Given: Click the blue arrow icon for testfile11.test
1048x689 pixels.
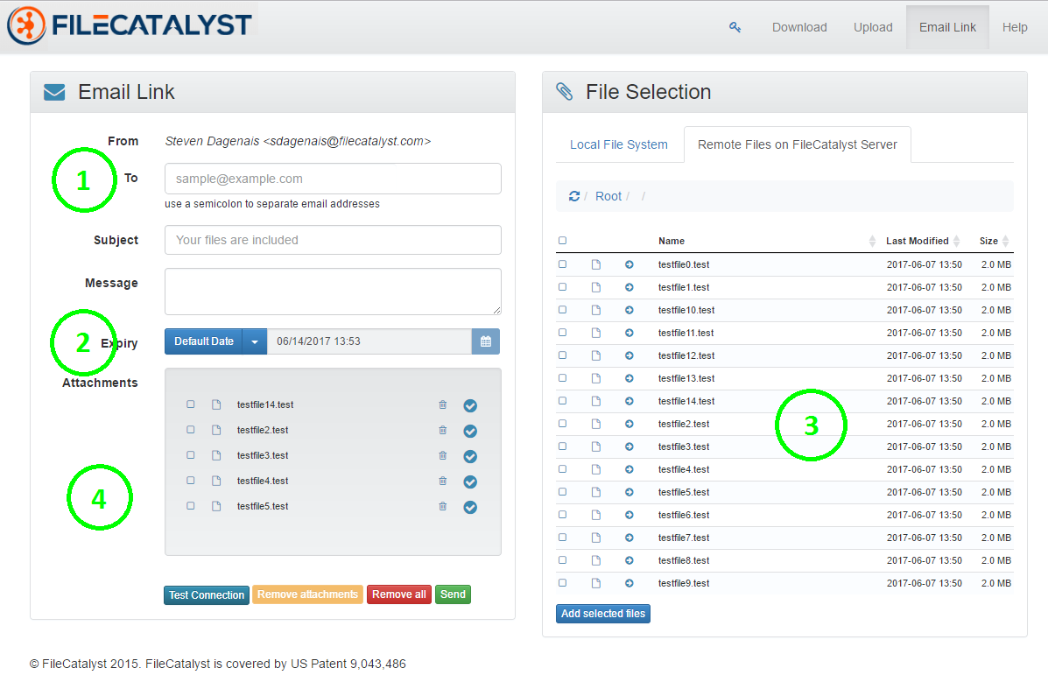Looking at the screenshot, I should (629, 333).
